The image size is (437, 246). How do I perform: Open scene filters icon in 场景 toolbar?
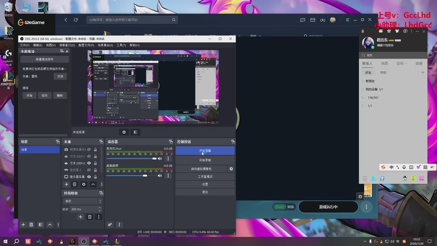tap(40, 225)
